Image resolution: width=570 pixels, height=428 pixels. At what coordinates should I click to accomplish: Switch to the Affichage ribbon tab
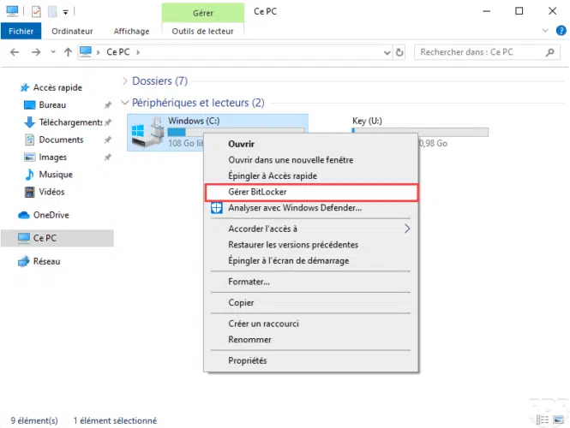coord(131,31)
